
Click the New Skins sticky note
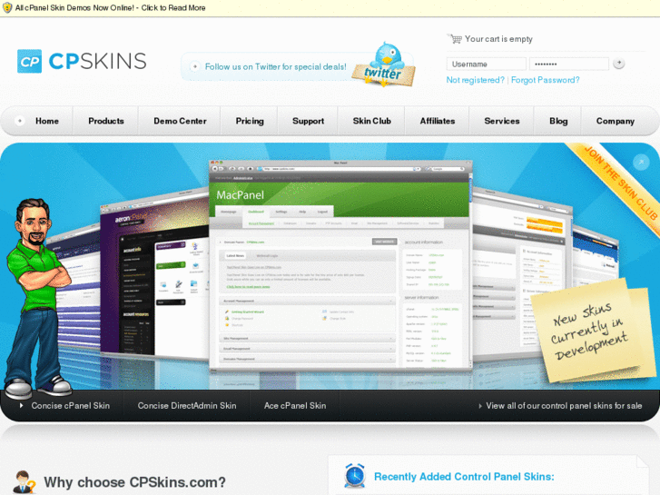pos(592,331)
